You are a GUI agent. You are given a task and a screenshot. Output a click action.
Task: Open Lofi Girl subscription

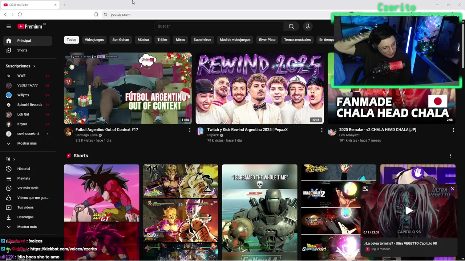click(x=28, y=114)
